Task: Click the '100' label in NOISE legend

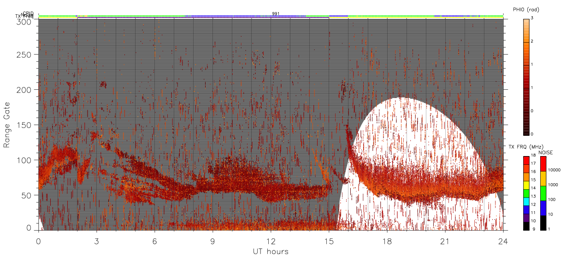Action: pyautogui.click(x=552, y=199)
